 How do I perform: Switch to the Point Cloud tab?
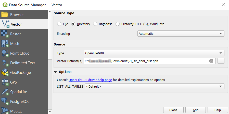point(24,53)
